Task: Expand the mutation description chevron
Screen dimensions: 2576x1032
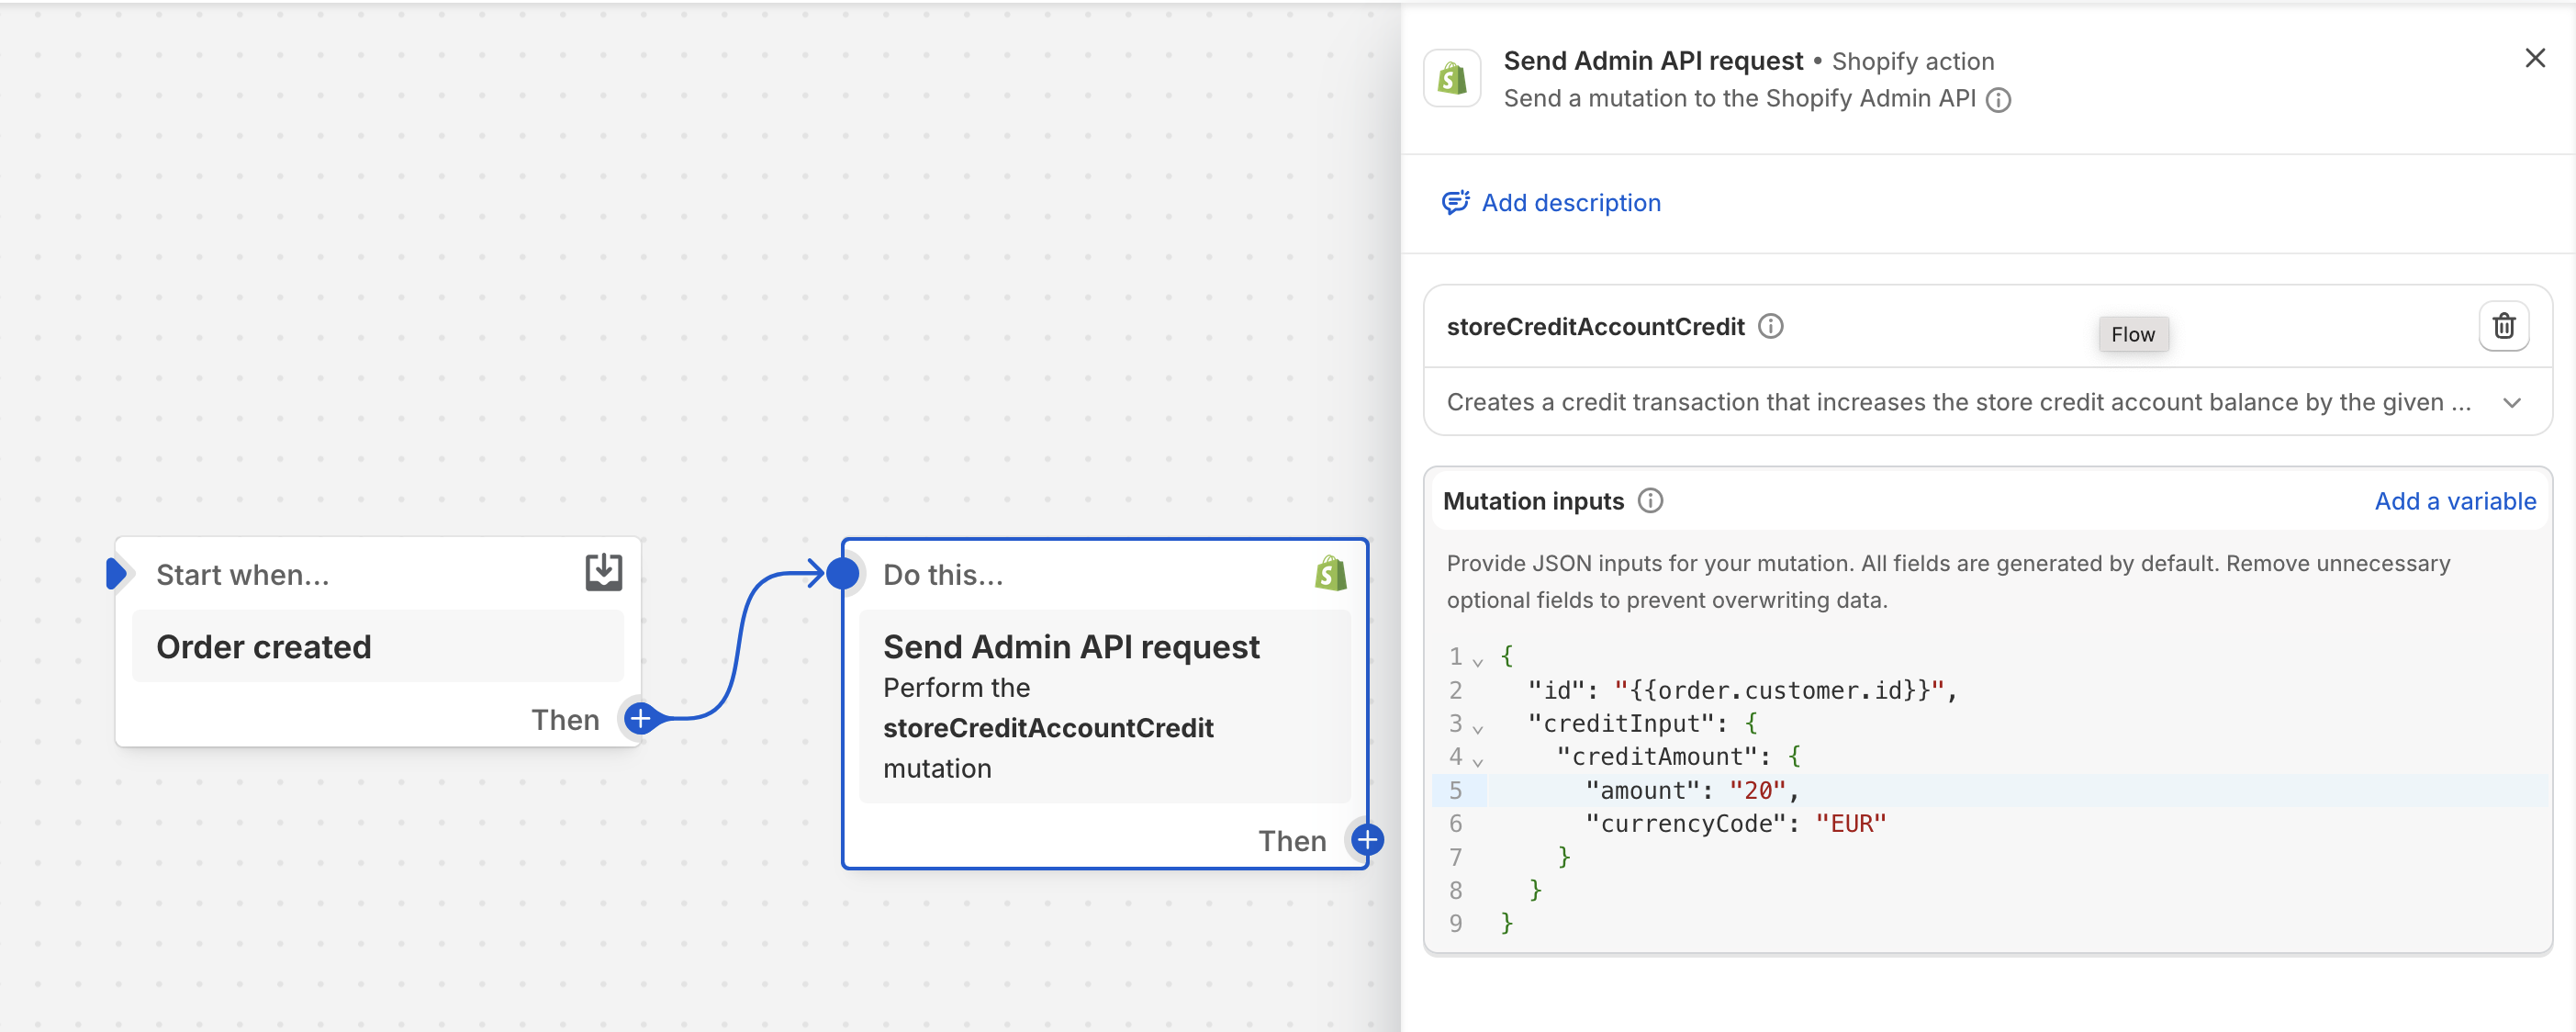Action: (2511, 403)
